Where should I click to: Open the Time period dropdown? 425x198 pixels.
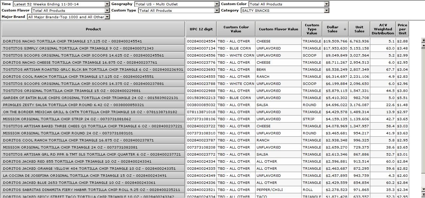[107, 4]
